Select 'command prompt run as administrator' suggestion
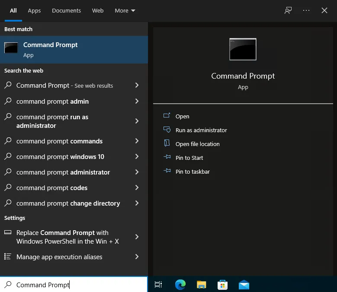Image resolution: width=337 pixels, height=292 pixels. tap(74, 121)
